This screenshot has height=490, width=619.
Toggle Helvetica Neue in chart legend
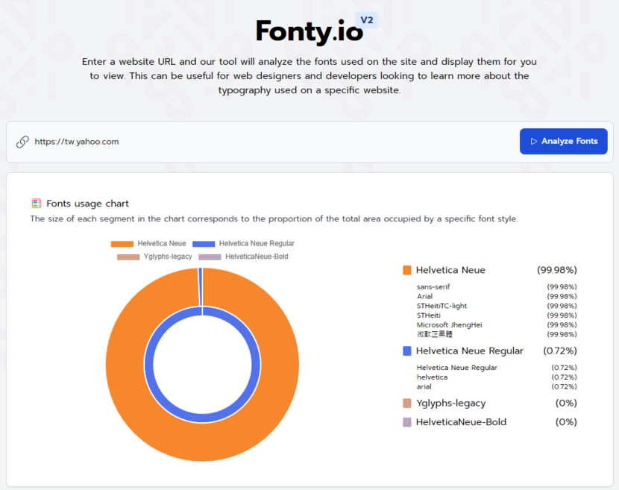(148, 244)
